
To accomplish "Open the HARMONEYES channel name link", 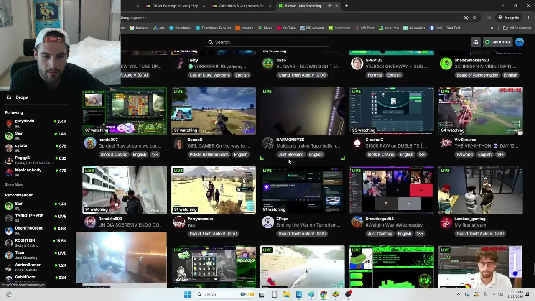I will click(x=290, y=140).
